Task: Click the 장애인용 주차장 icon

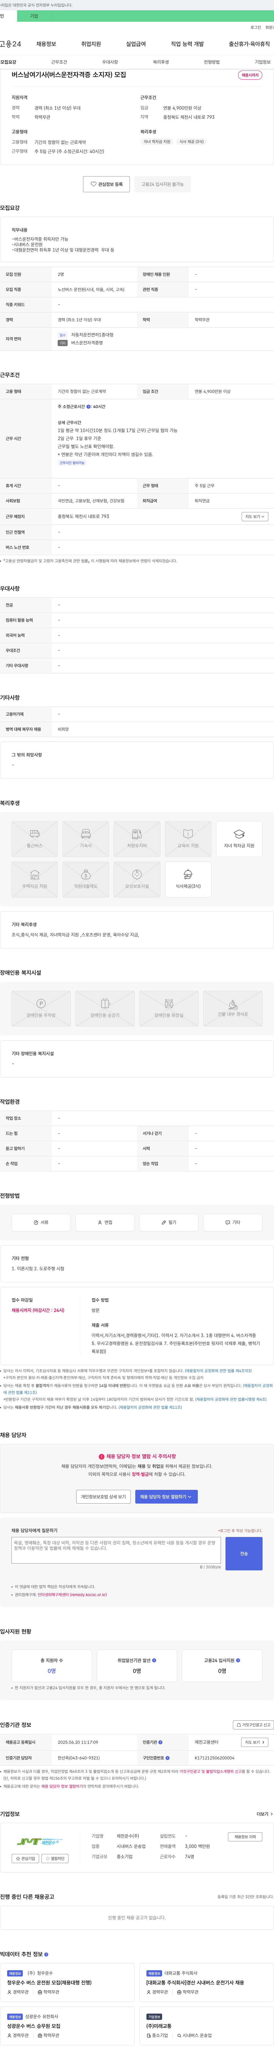Action: (x=41, y=1009)
